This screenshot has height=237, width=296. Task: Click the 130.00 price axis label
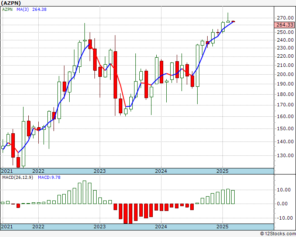click(x=285, y=155)
